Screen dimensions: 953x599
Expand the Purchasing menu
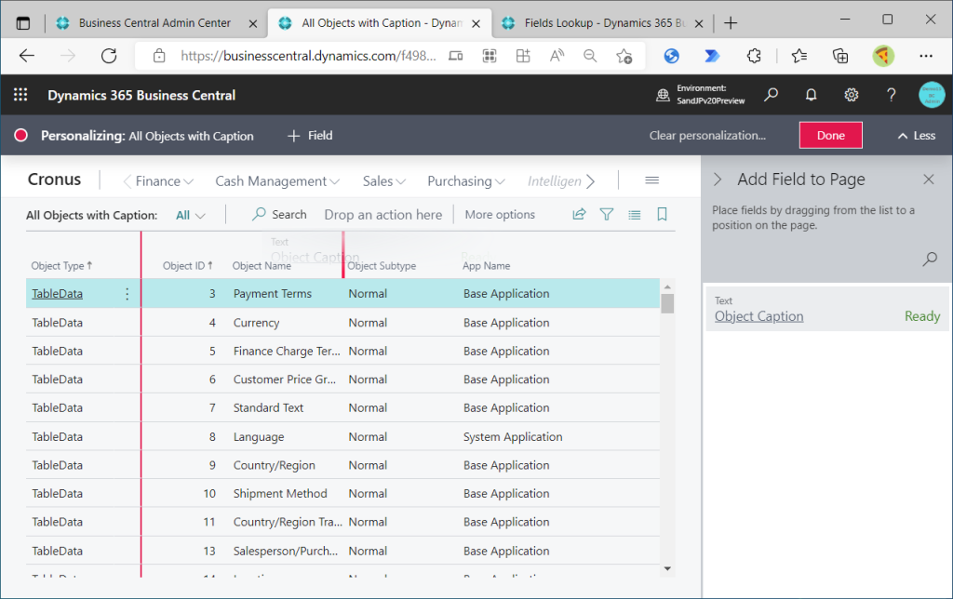coord(466,181)
